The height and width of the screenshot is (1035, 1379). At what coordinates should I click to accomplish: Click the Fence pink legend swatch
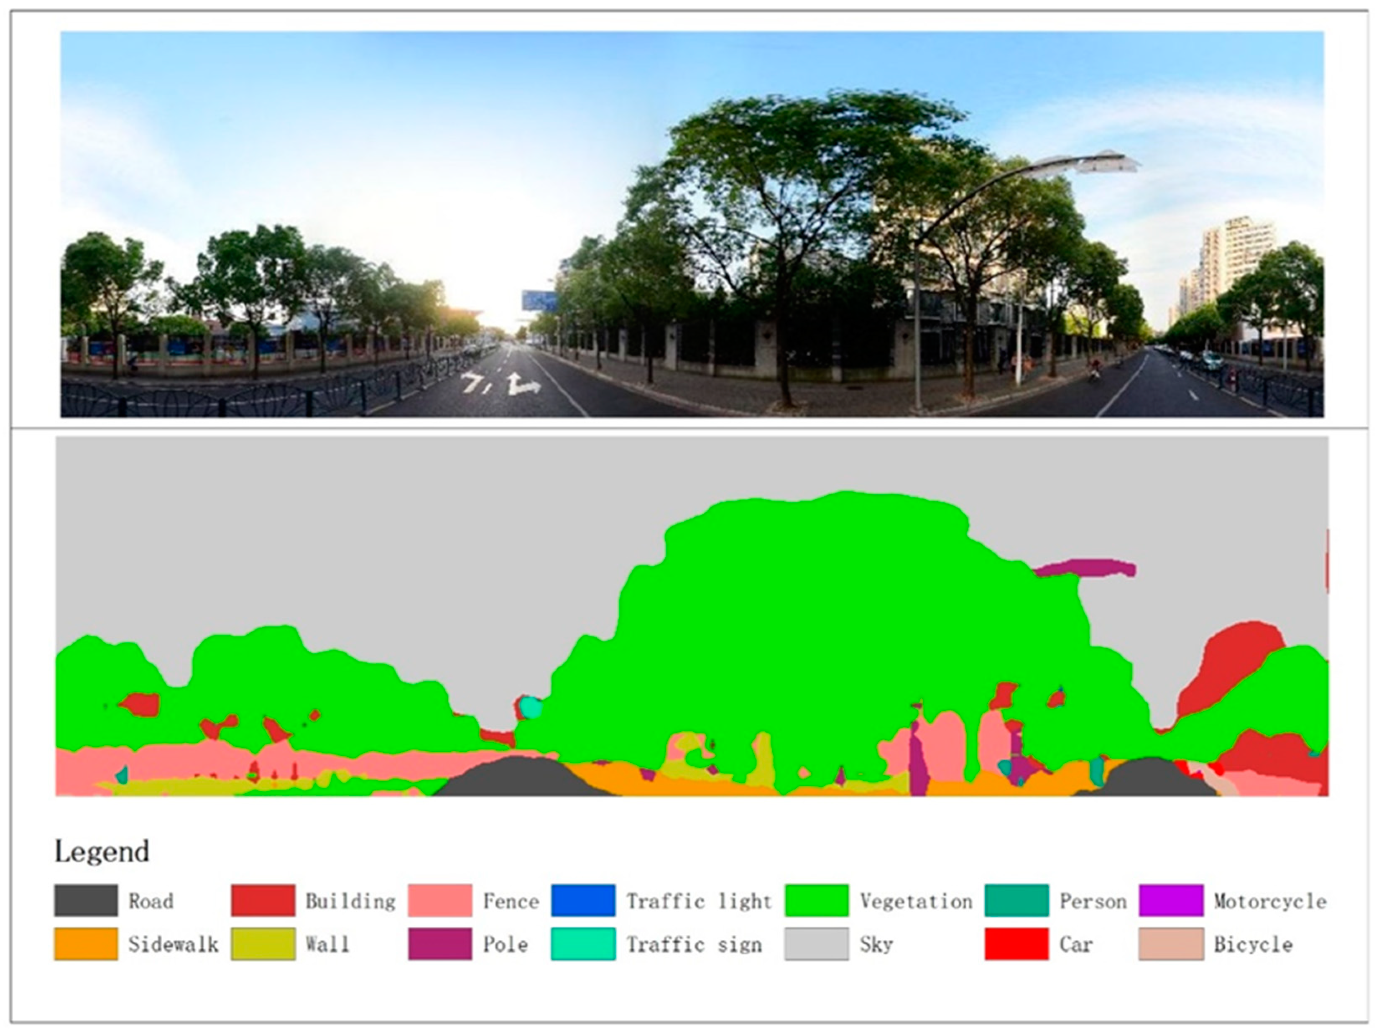439,900
